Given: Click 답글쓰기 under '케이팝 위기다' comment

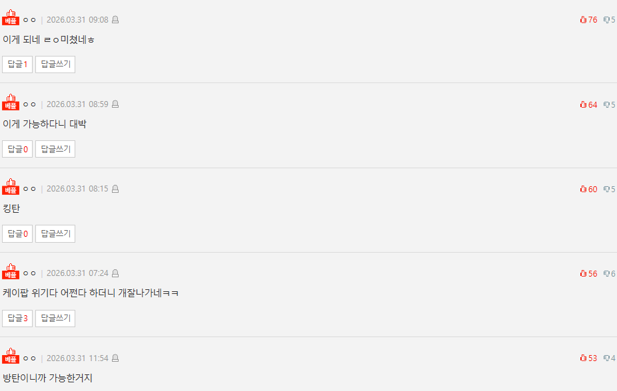Looking at the screenshot, I should click(55, 318).
